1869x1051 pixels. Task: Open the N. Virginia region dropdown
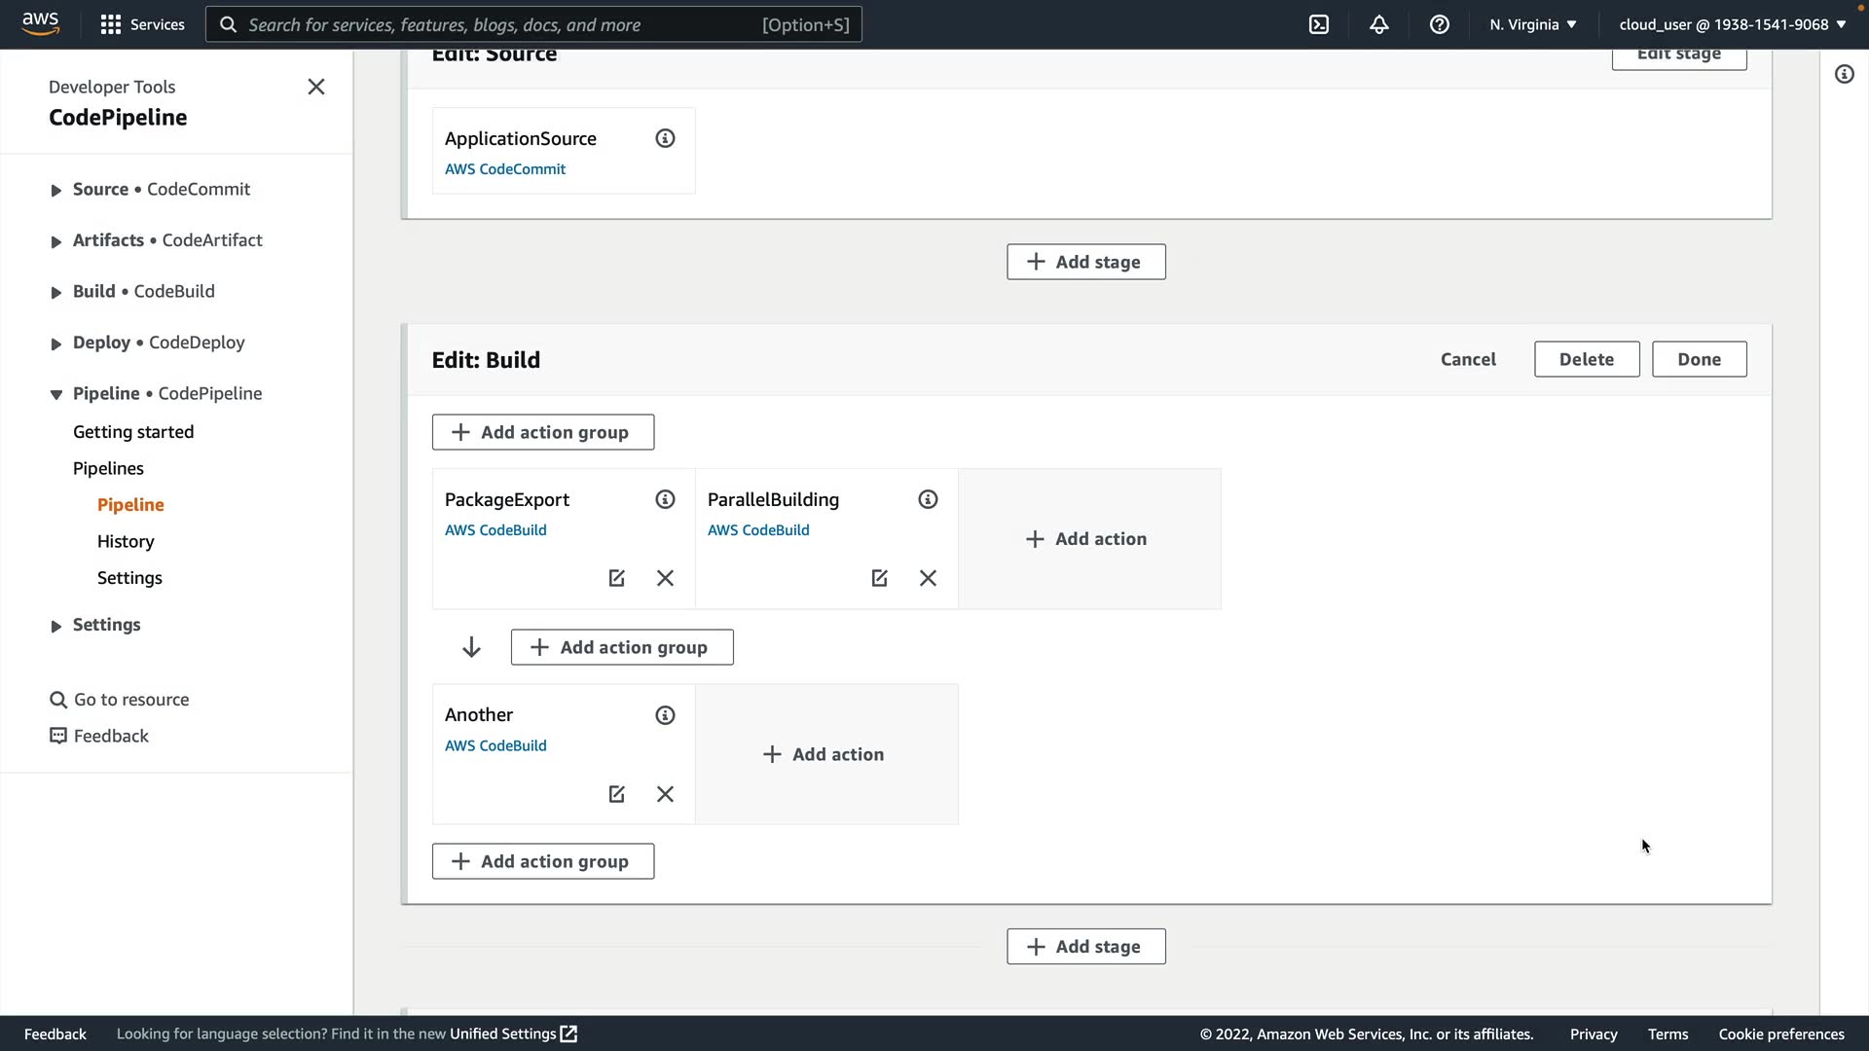point(1533,24)
